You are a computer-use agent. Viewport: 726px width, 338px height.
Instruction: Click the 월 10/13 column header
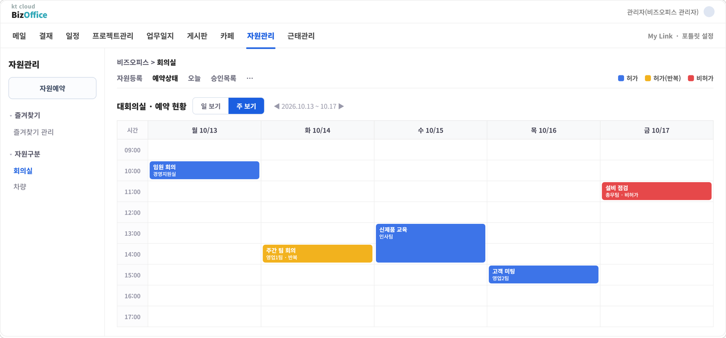[x=204, y=130]
